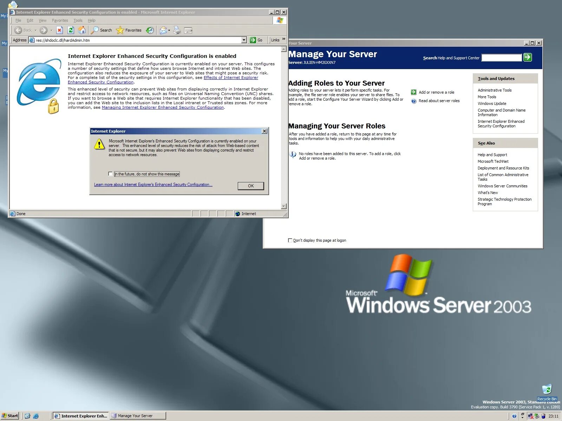Click the rightmost tray icon before the clock
This screenshot has width=562, height=421.
[543, 416]
